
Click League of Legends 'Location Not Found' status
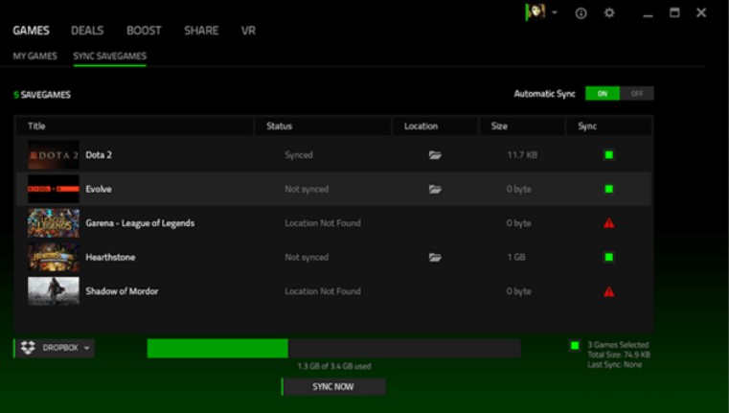[323, 223]
